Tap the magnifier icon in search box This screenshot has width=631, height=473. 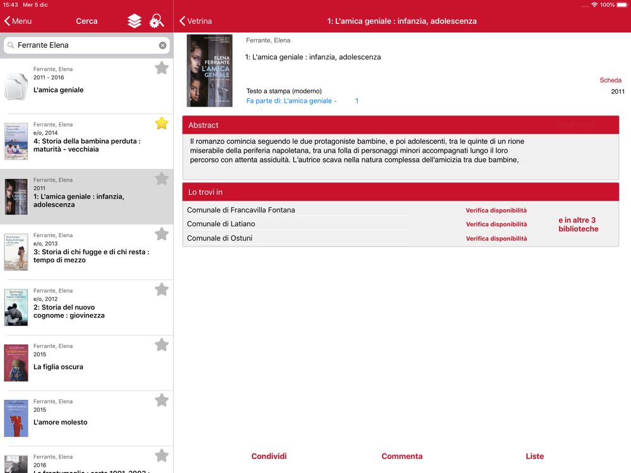click(x=11, y=45)
